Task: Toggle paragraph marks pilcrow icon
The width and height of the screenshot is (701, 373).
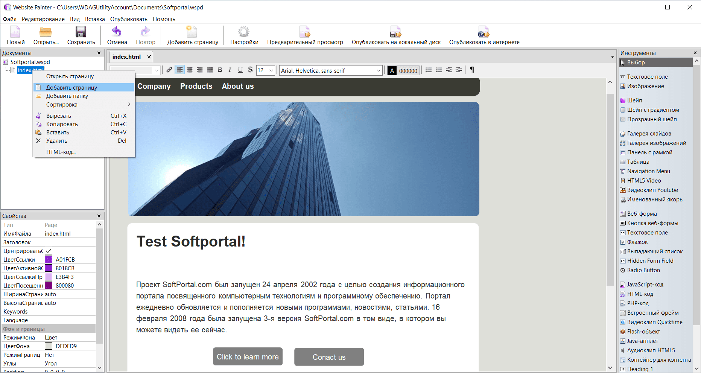Action: tap(472, 70)
